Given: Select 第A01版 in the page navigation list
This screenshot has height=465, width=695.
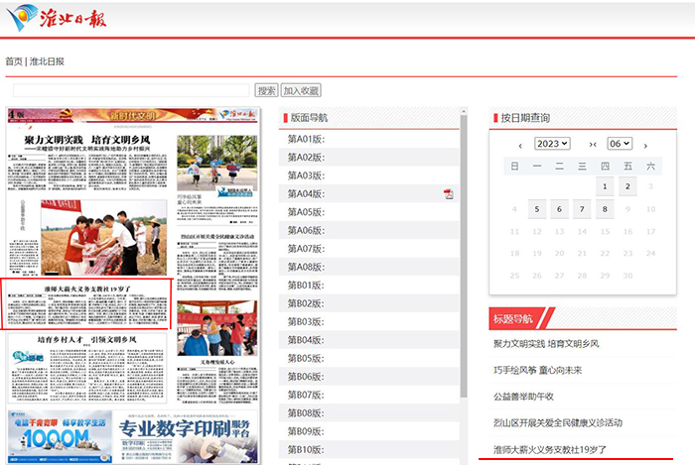Looking at the screenshot, I should pos(306,139).
